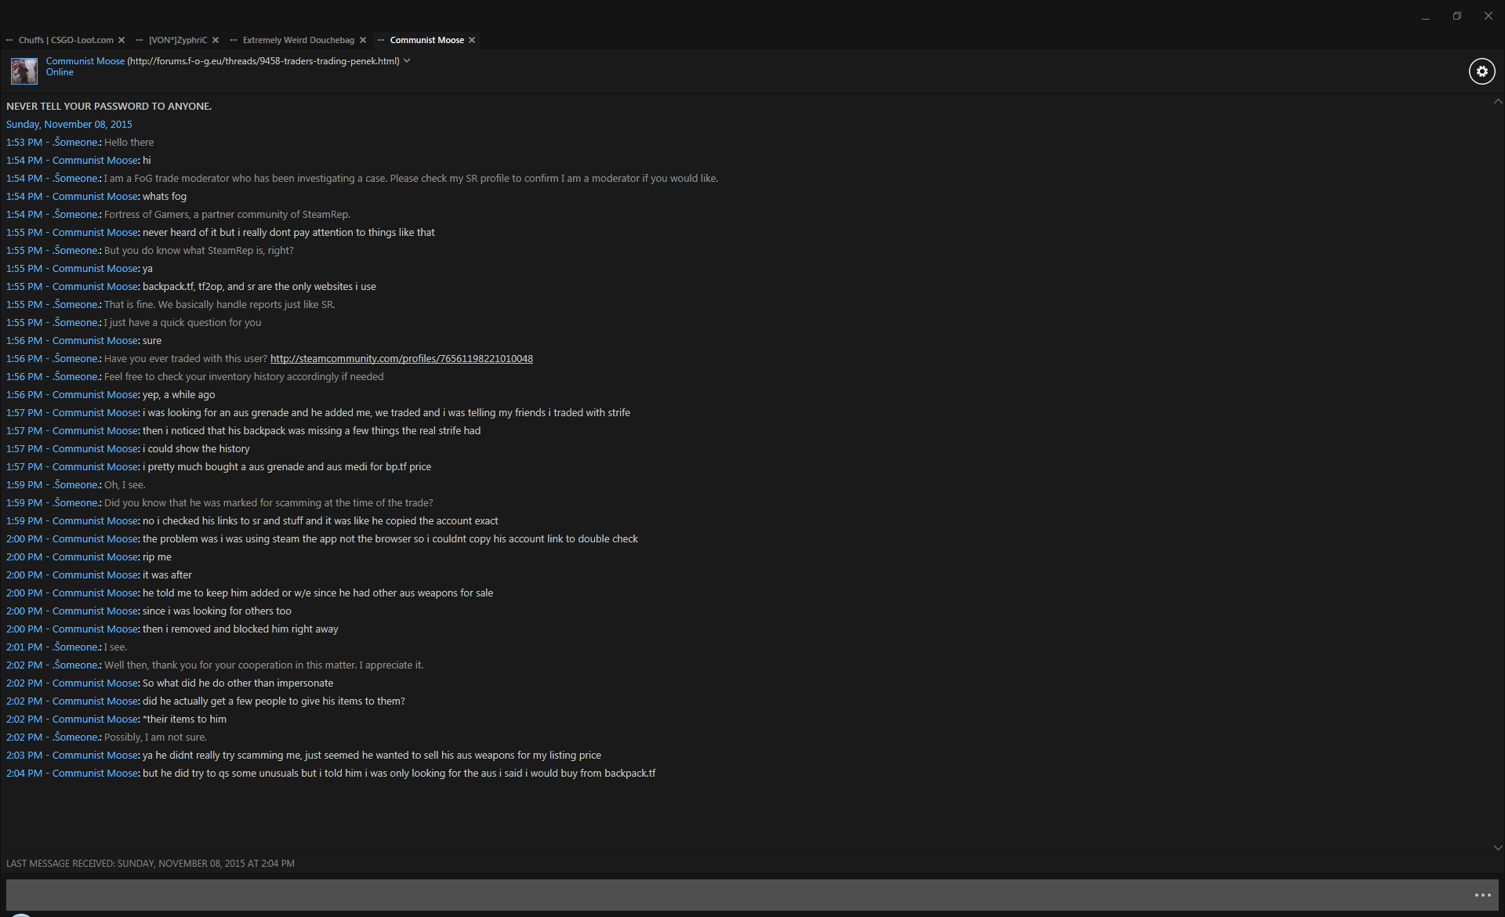Click Communist Moose profile avatar
The image size is (1505, 917).
tap(24, 71)
